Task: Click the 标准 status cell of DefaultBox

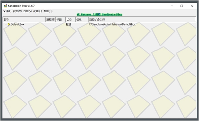Action: point(69,24)
